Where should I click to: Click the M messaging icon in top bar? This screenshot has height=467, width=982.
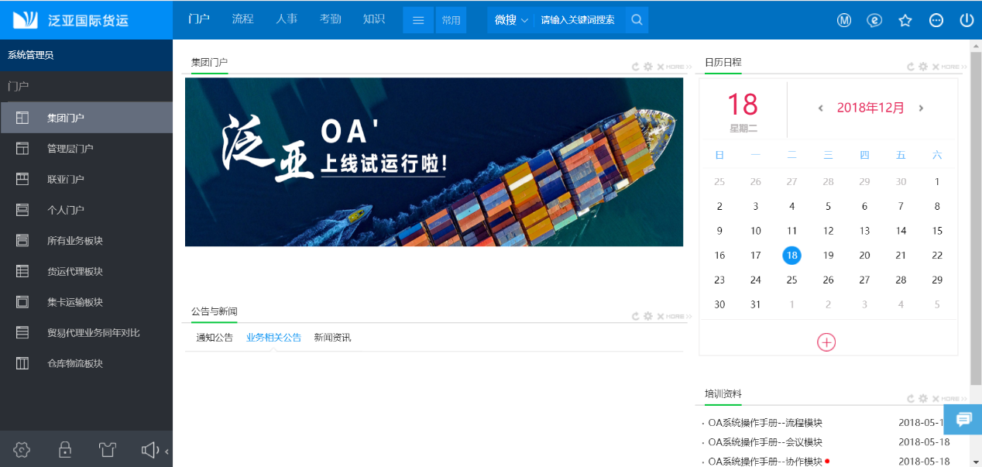[x=844, y=20]
